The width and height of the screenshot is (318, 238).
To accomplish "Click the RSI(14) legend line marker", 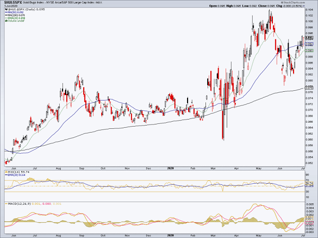I will [7, 172].
